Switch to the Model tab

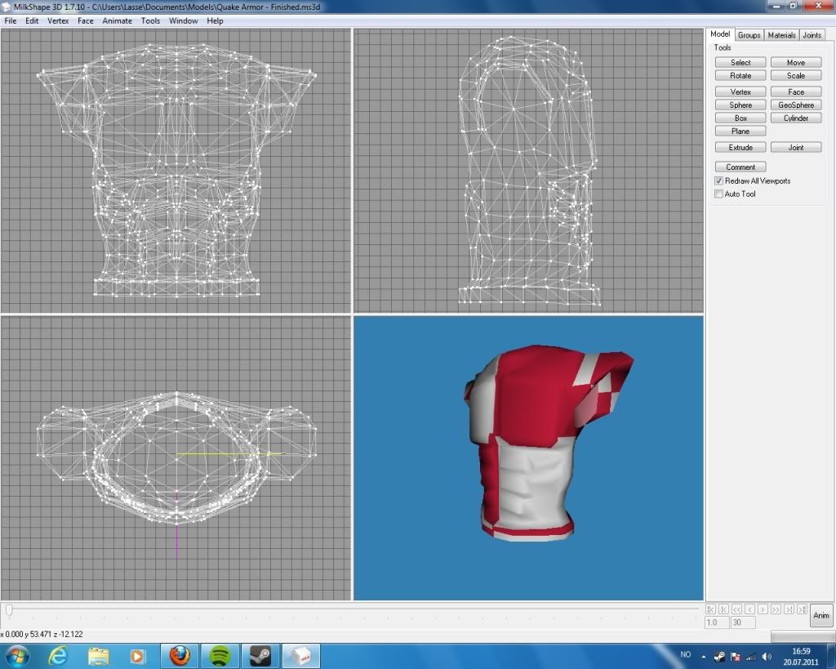pos(720,34)
